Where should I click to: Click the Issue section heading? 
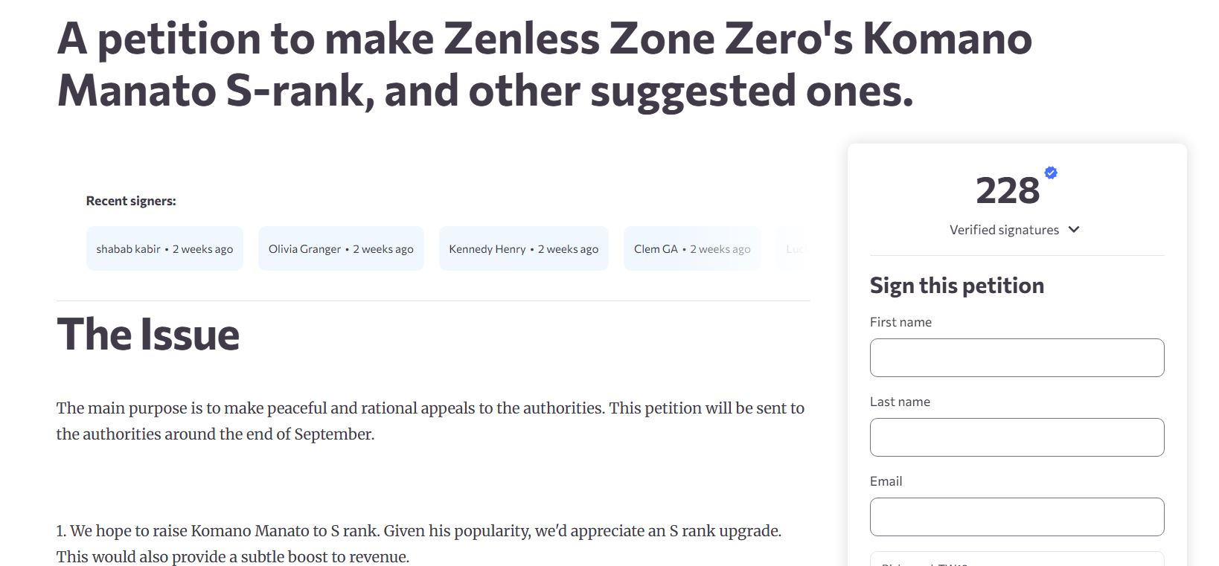pos(148,334)
